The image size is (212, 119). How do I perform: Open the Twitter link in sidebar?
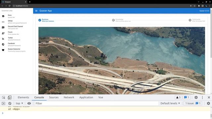point(17,39)
